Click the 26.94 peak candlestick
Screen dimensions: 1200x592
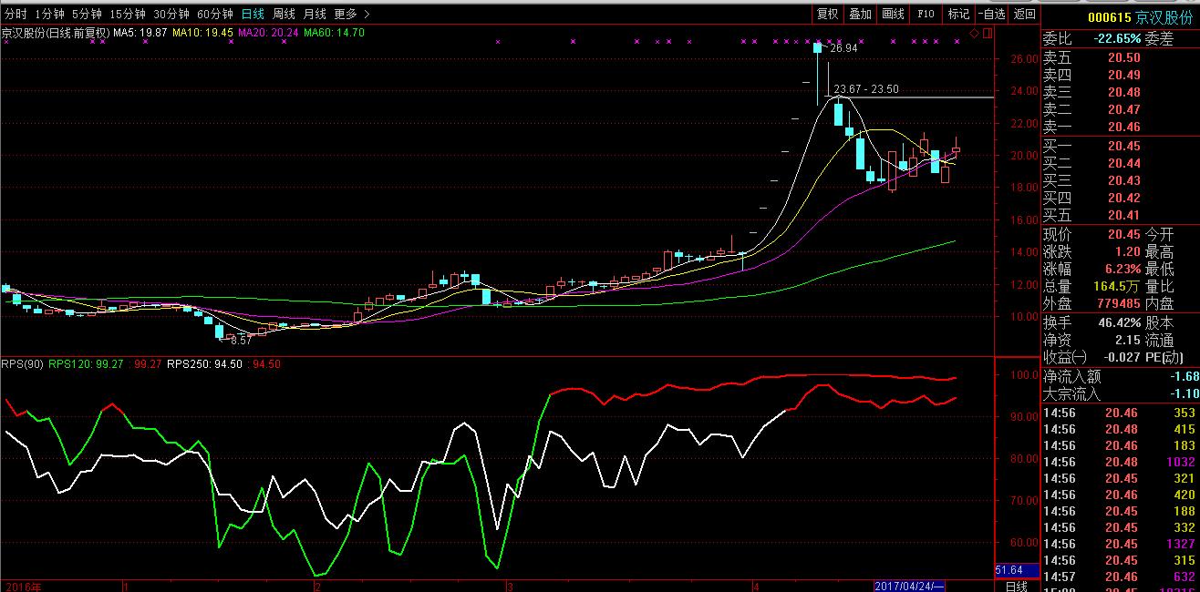(x=818, y=47)
